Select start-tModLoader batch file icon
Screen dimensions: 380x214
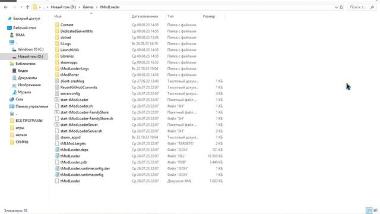coord(57,100)
